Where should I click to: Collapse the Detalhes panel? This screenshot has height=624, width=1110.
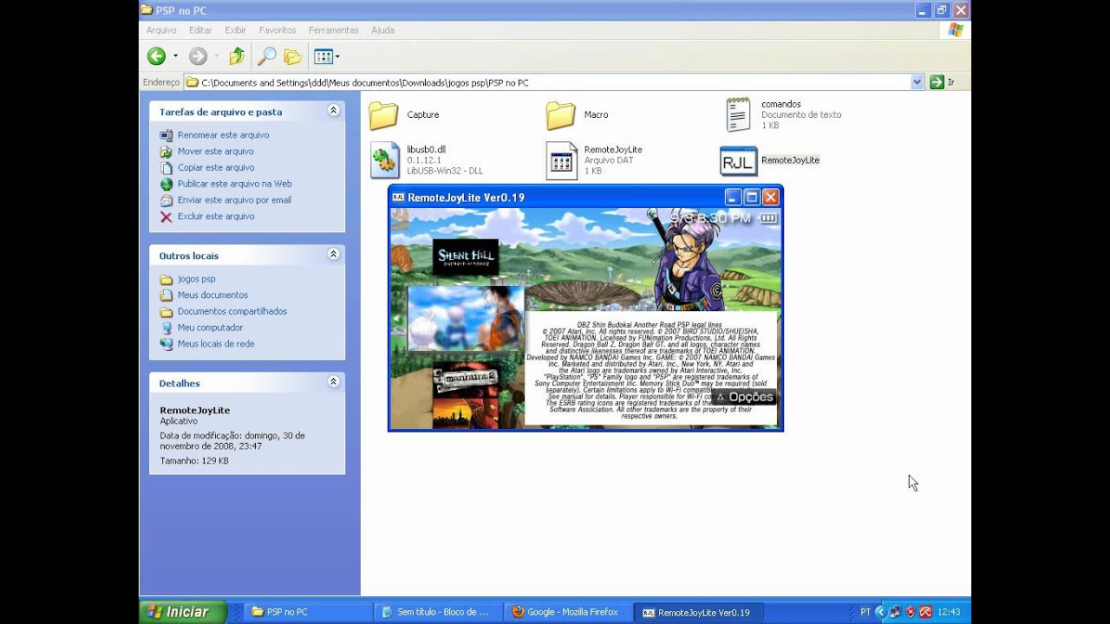333,382
